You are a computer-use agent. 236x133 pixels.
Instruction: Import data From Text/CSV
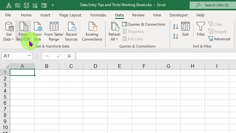pyautogui.click(x=23, y=31)
